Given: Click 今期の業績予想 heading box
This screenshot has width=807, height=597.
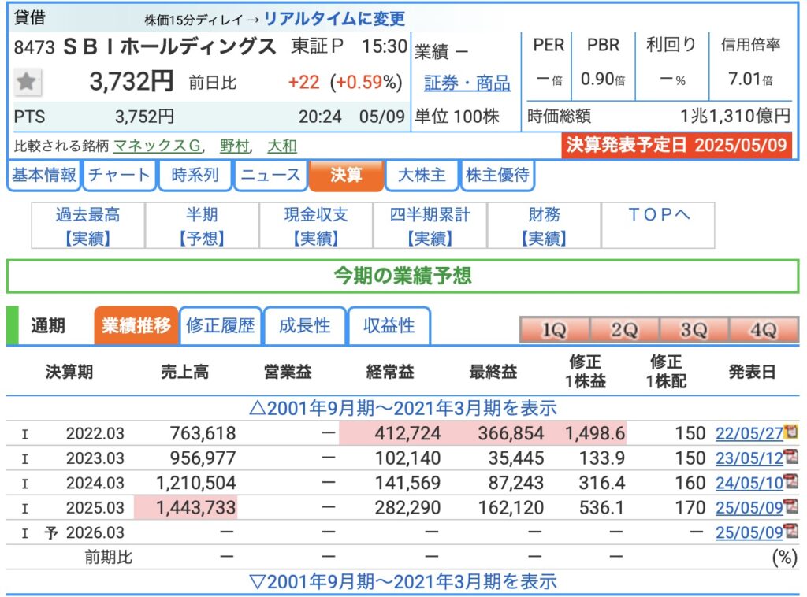Looking at the screenshot, I should pos(403,276).
